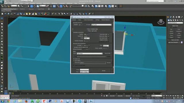Screen dimensions: 184x103
Task: Open the Material Editor icon
Action: [x=106, y=6]
